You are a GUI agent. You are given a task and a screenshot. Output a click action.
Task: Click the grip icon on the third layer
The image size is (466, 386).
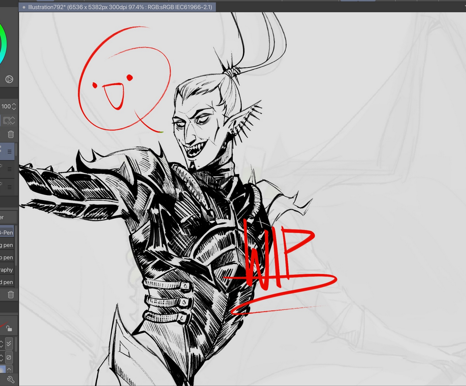(10, 187)
